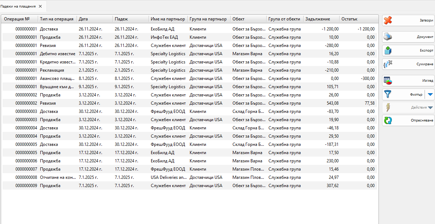
Task: Select the Падежи на плащания tab
Action: (18, 6)
